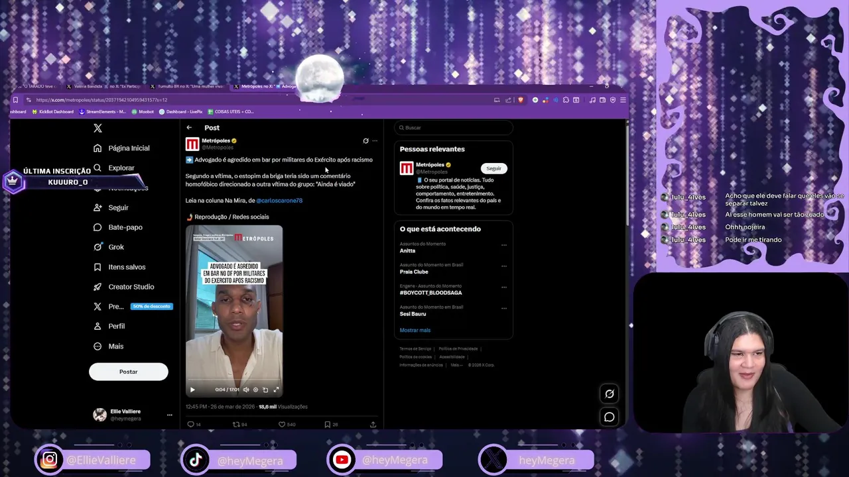Open the Premium sidebar item
Screen dimensions: 849x477
click(108, 307)
